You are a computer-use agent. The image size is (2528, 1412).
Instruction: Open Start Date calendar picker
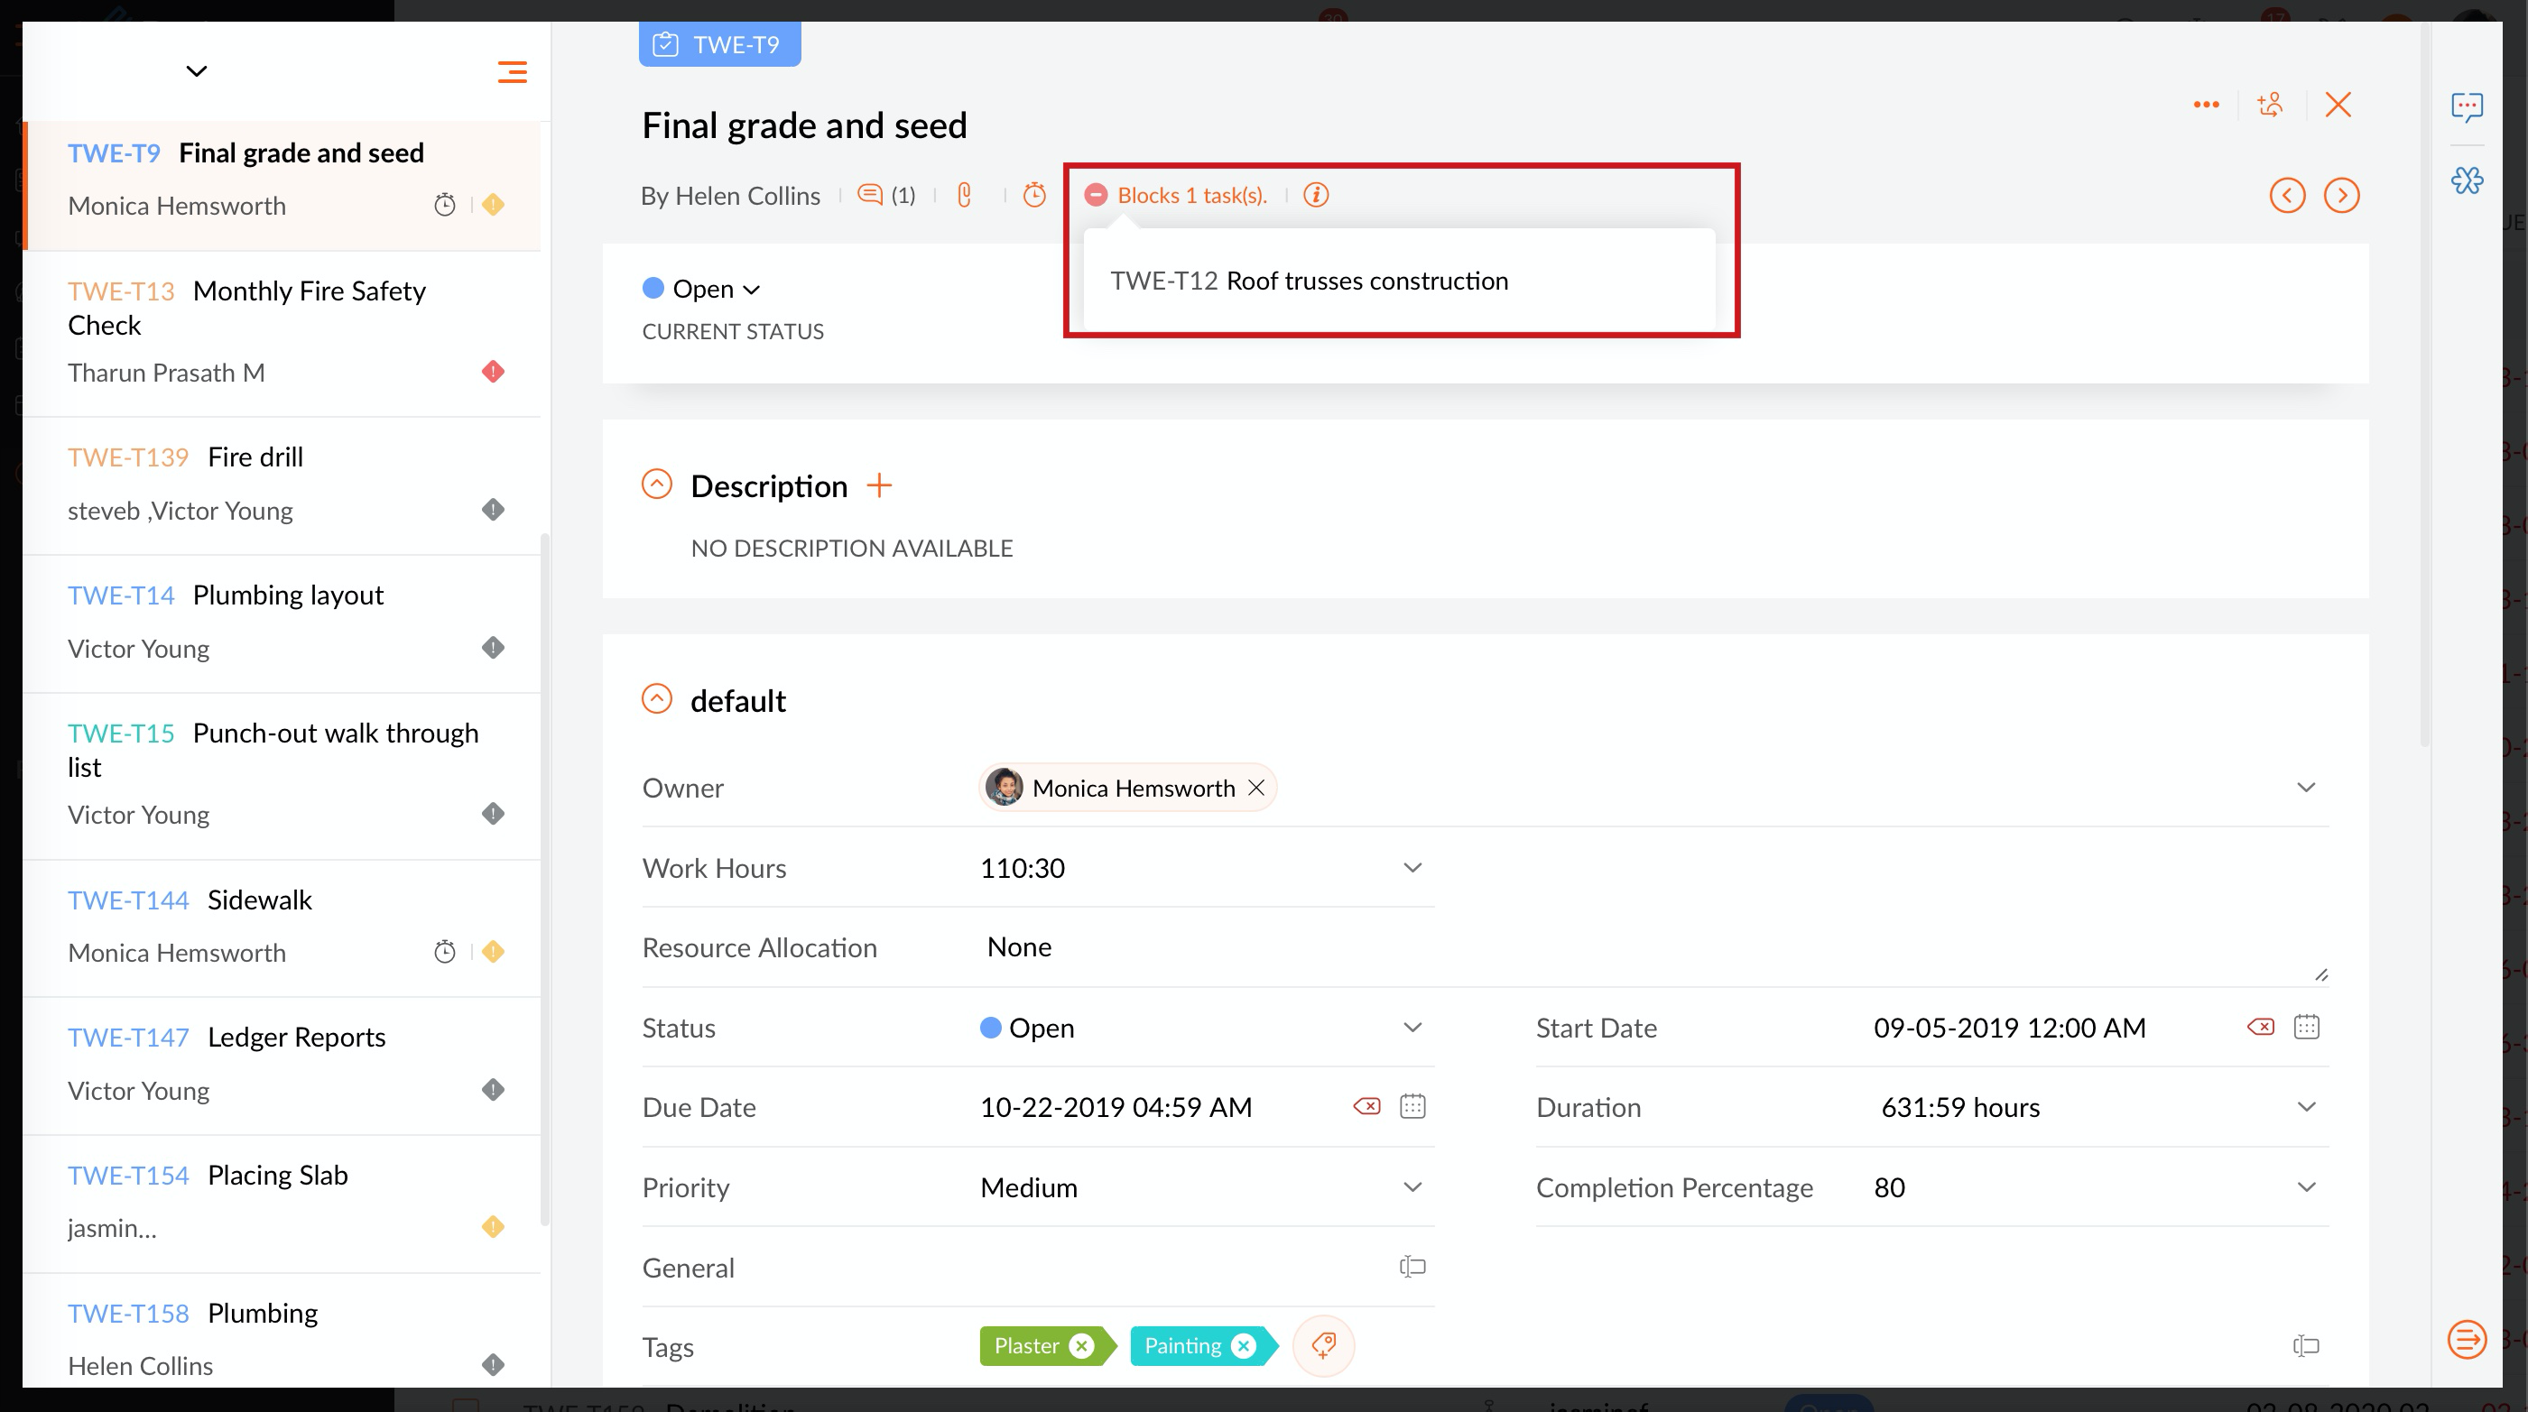click(x=2305, y=1028)
